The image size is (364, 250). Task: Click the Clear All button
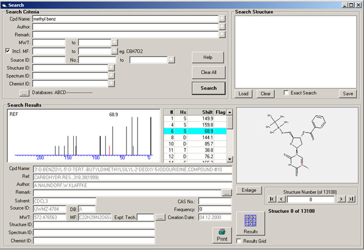209,72
